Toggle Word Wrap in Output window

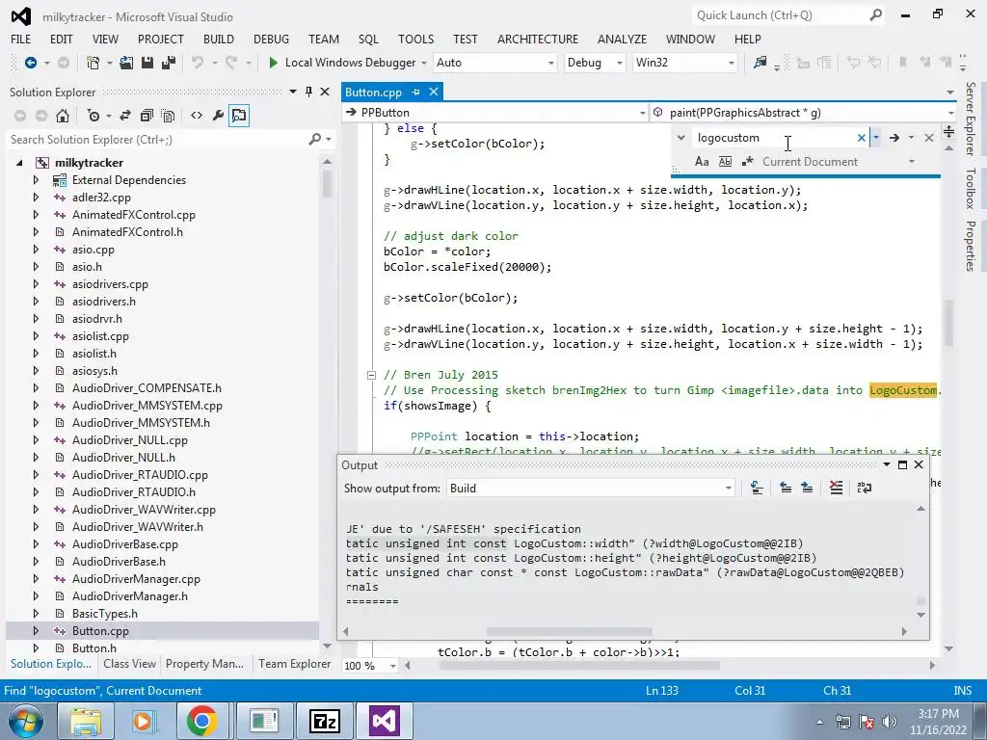(865, 489)
